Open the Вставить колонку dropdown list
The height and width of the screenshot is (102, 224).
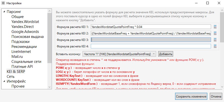(x=119, y=54)
